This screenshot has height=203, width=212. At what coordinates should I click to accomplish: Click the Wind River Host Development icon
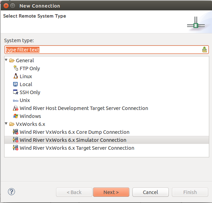coord(16,108)
